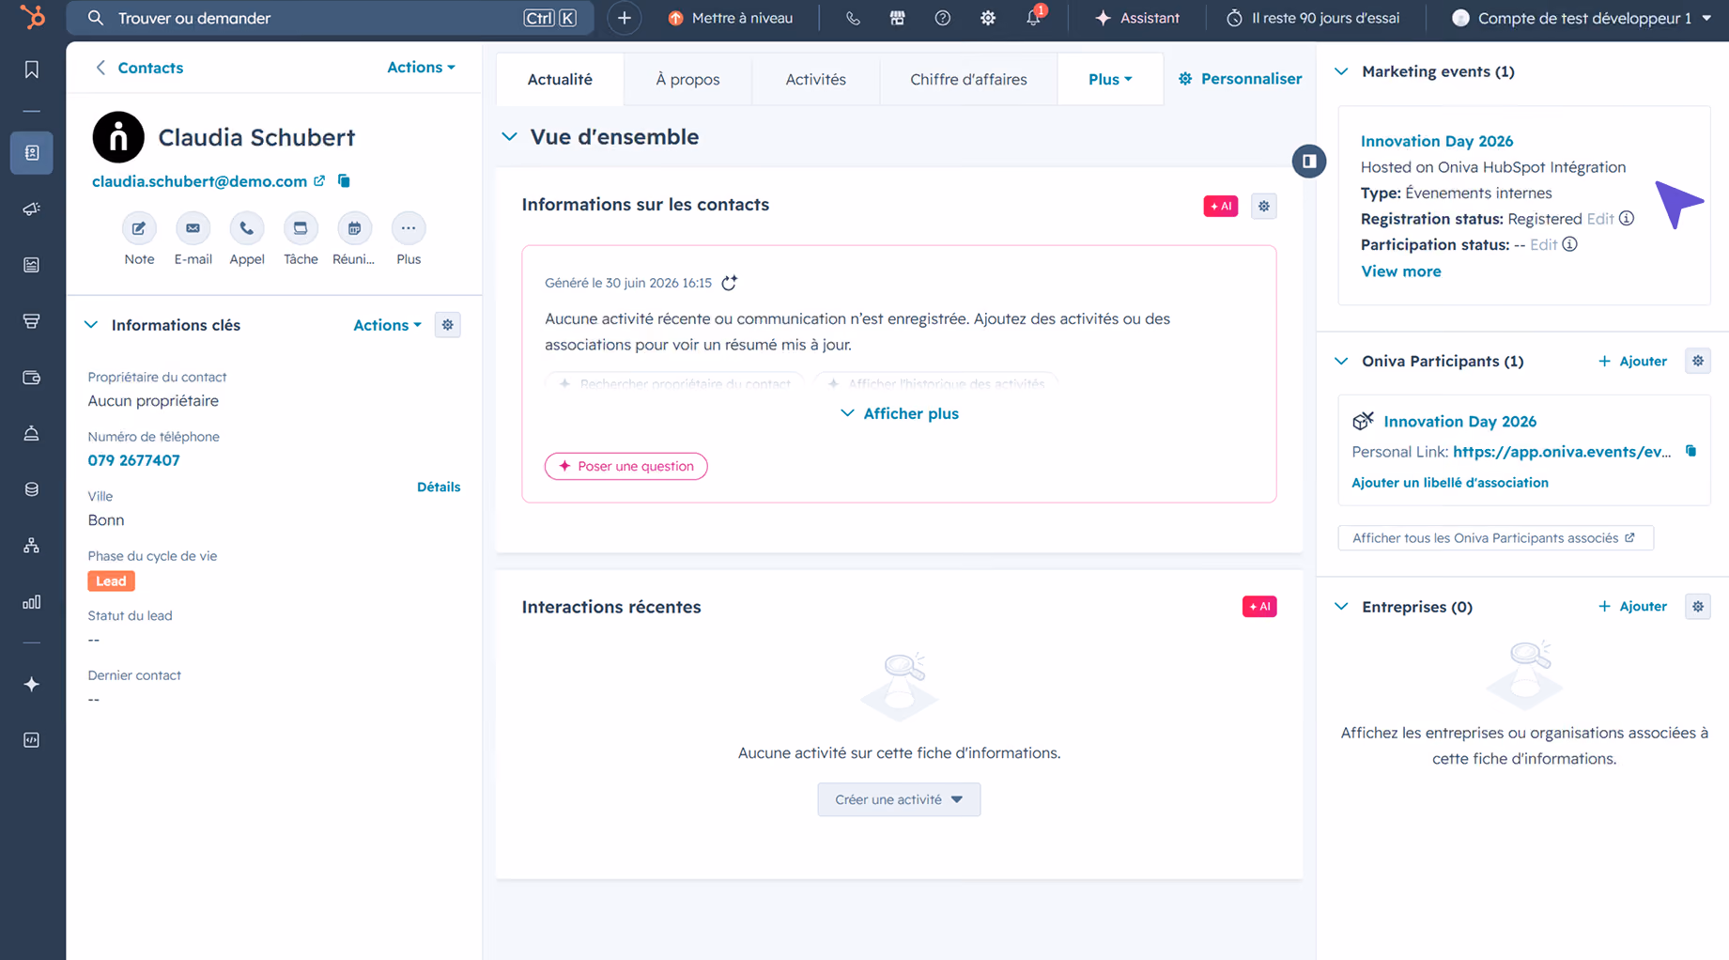Viewport: 1729px width, 960px height.
Task: Create a task with the Tâche icon
Action: (301, 228)
